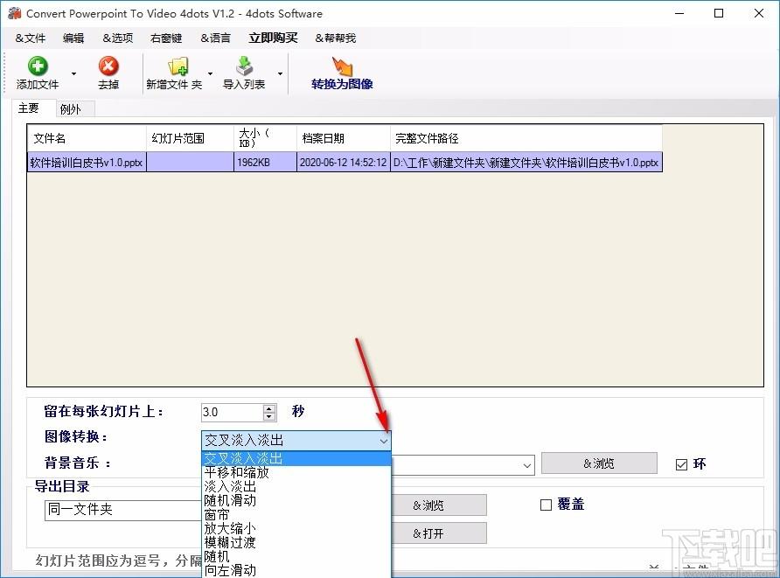Click the green Add File (添加文件) icon
Viewport: 780px width, 578px height.
point(38,66)
